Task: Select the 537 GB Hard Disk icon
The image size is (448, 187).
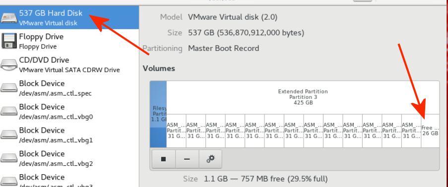Action: 9,18
